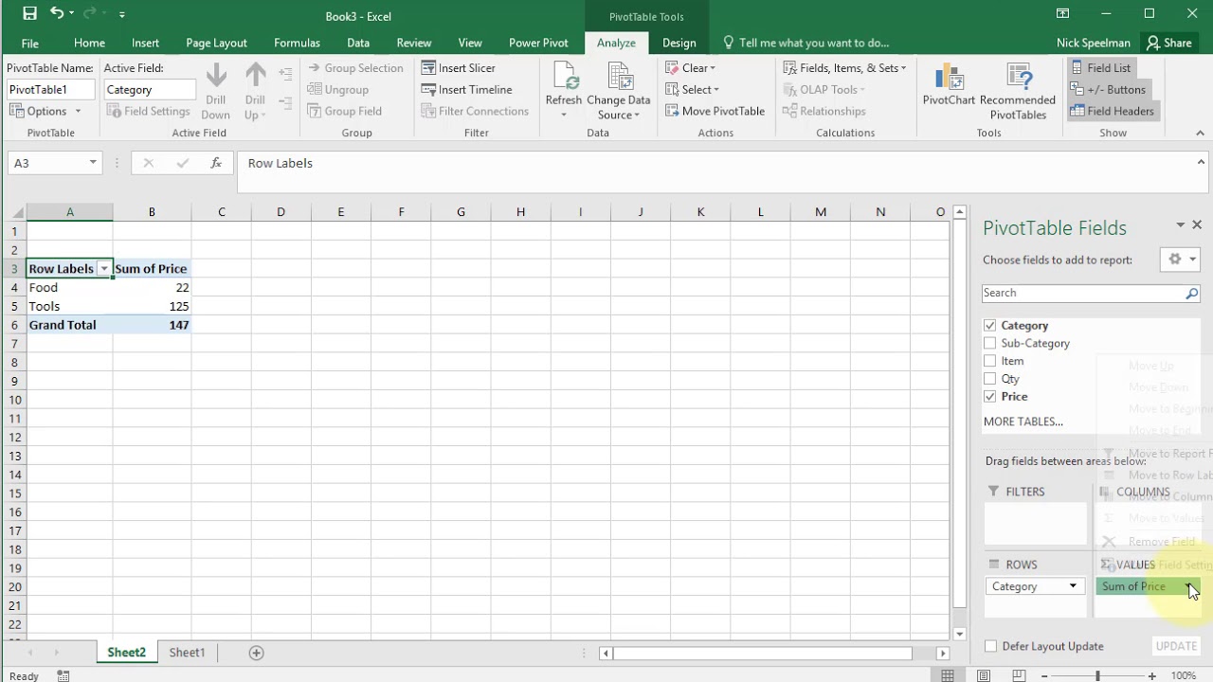Image resolution: width=1213 pixels, height=682 pixels.
Task: Open Field Settings for active field
Action: click(148, 111)
